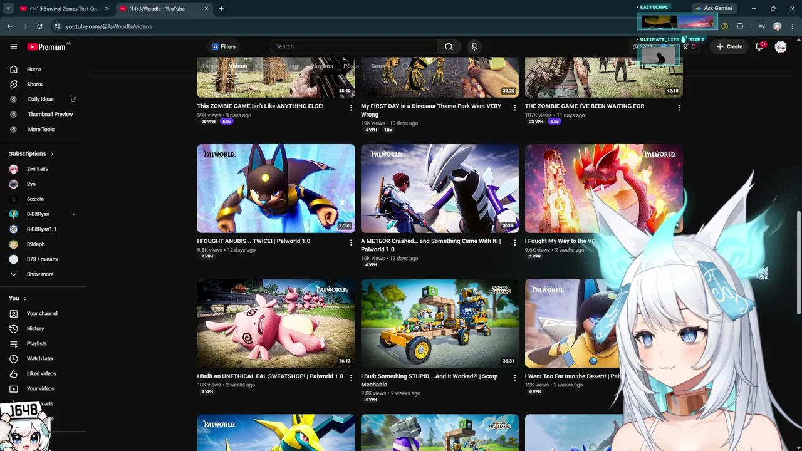Reload the current page

coord(39,26)
